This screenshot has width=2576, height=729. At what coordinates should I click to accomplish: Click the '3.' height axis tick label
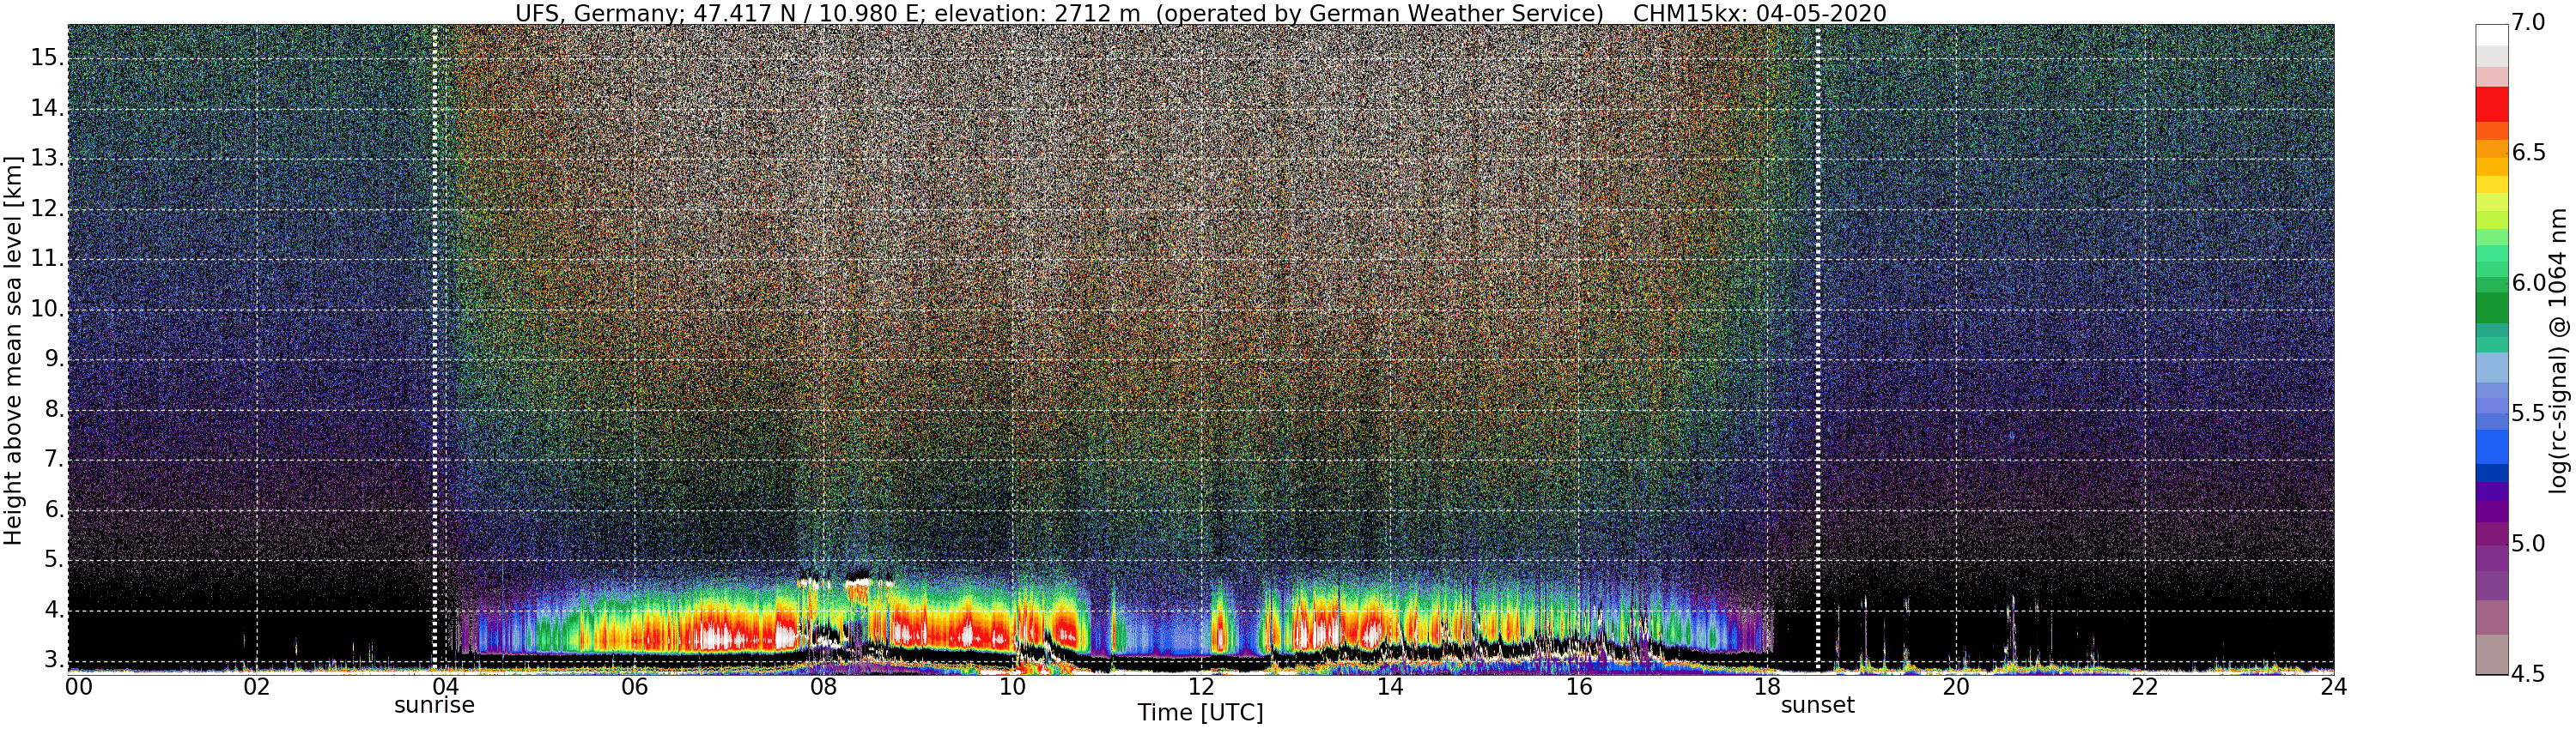54,660
